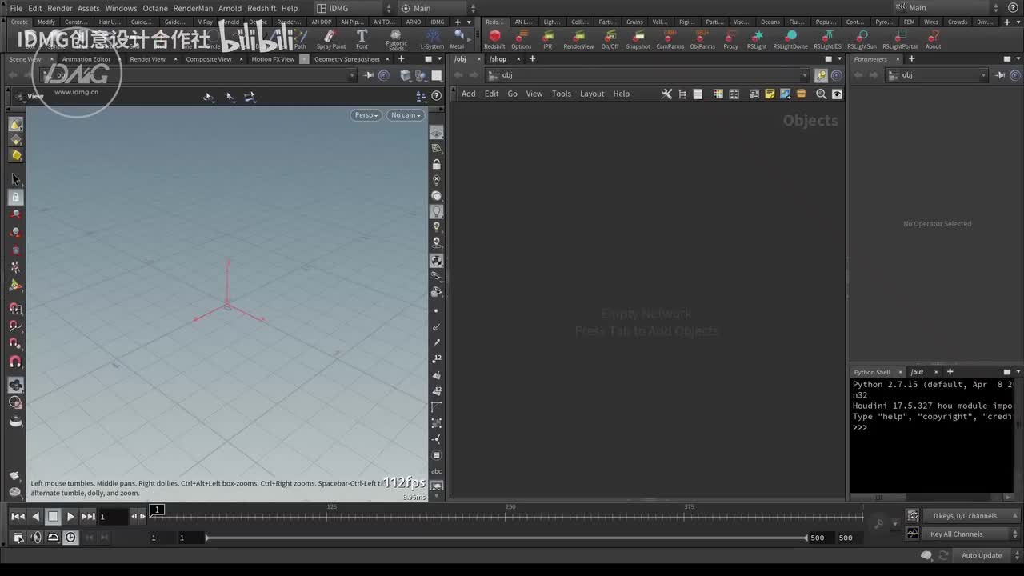Add a sticky note in network editor
Viewport: 1024px width, 576px height.
770,94
